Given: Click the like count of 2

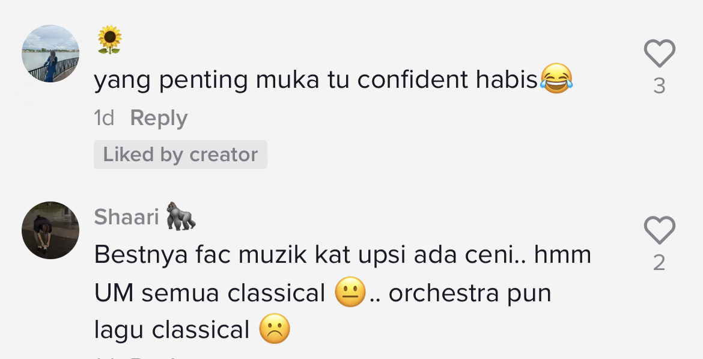Looking at the screenshot, I should click(659, 263).
